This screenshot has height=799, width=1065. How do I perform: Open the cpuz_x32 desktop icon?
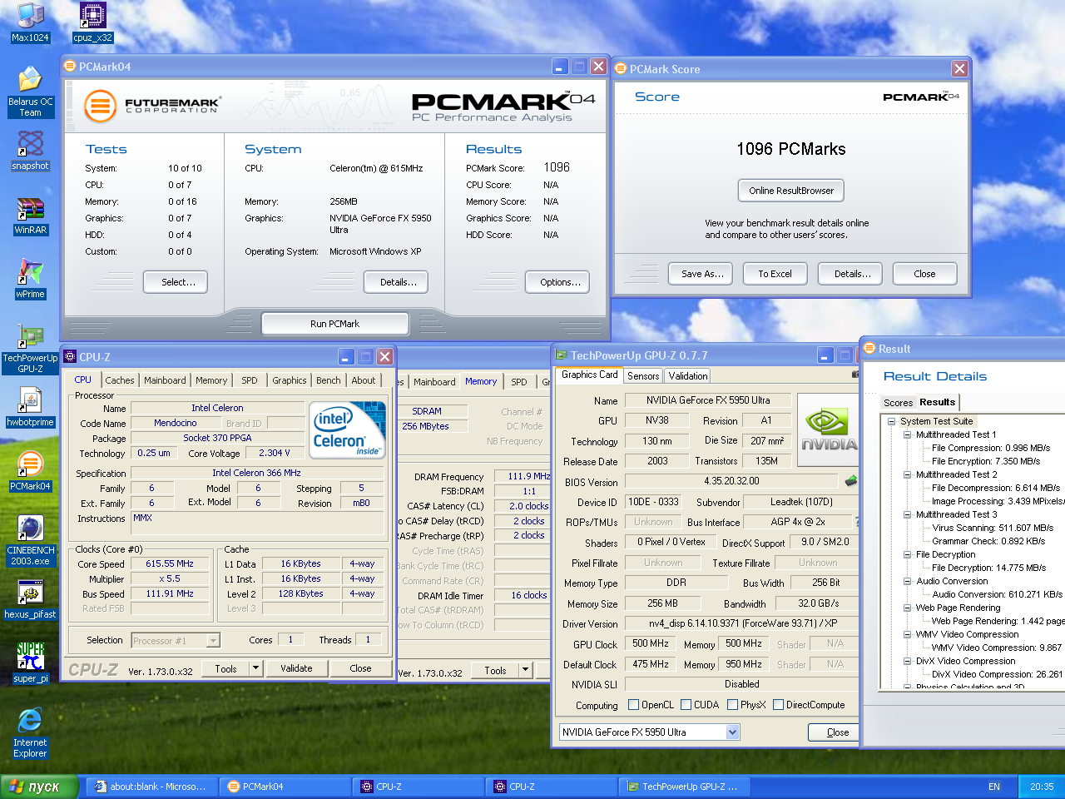92,22
